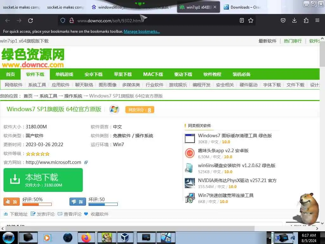Click the five-star 软件等级 rating
This screenshot has width=325, height=244.
pos(38,154)
